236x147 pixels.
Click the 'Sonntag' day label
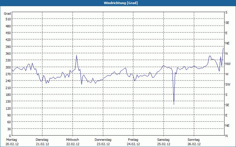coord(194,140)
